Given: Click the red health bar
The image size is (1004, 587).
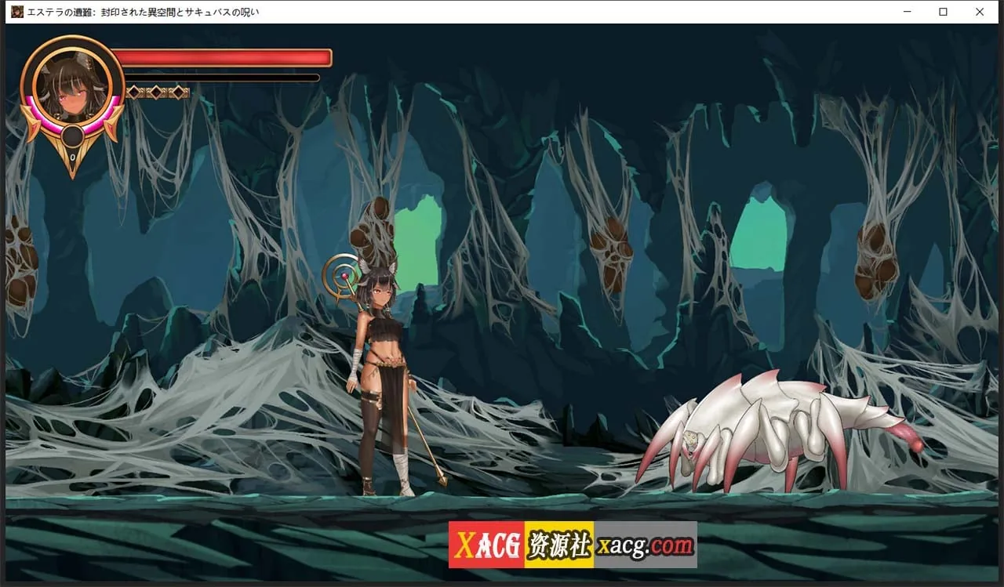Looking at the screenshot, I should [x=222, y=58].
